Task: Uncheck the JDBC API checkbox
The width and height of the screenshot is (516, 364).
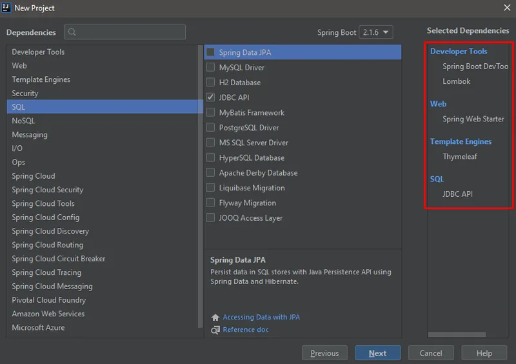Action: 210,97
